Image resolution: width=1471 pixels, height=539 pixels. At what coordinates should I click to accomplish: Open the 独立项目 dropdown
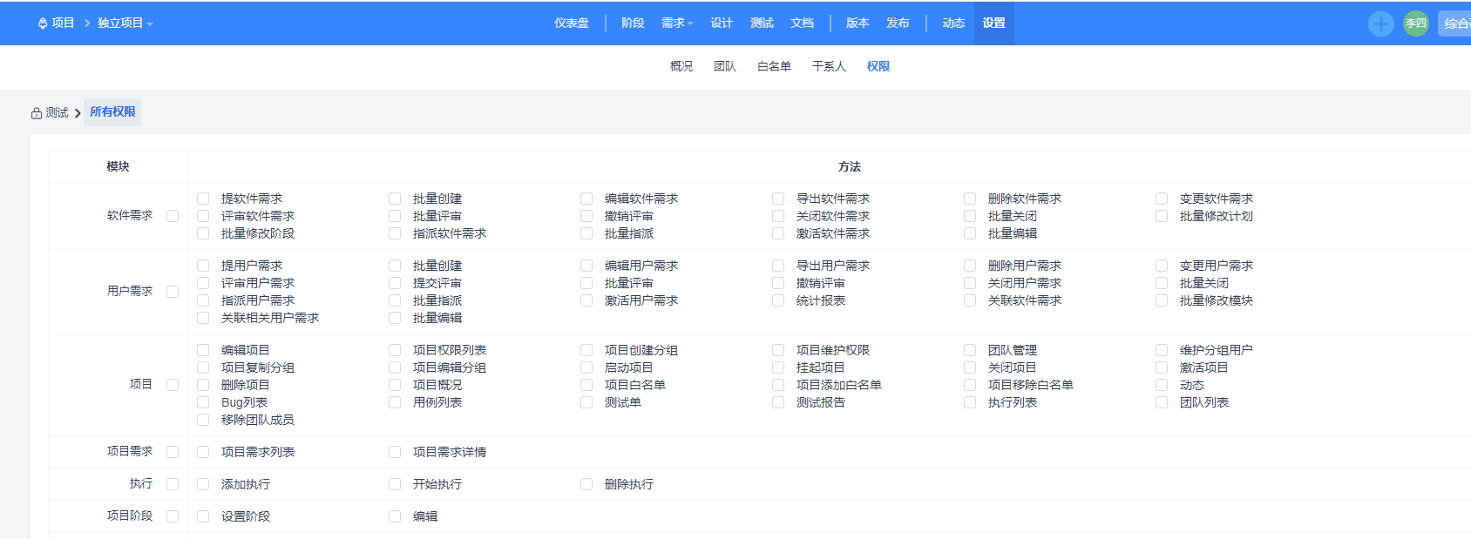pyautogui.click(x=125, y=24)
